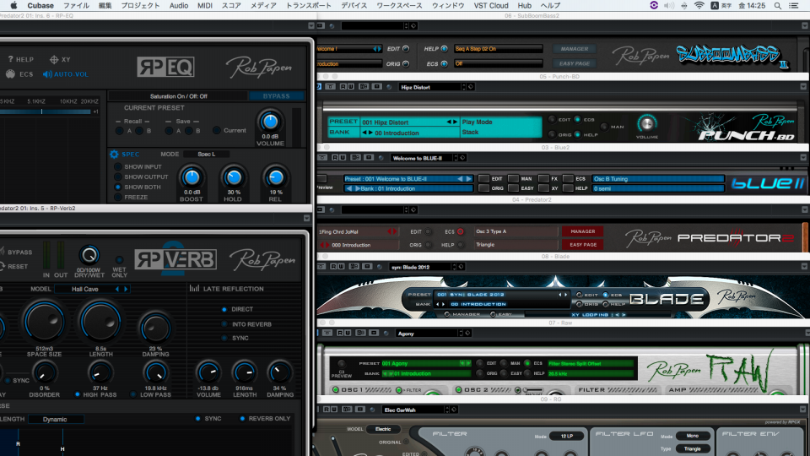Open the Help question-mark icon in RP-EQ

tap(10, 59)
